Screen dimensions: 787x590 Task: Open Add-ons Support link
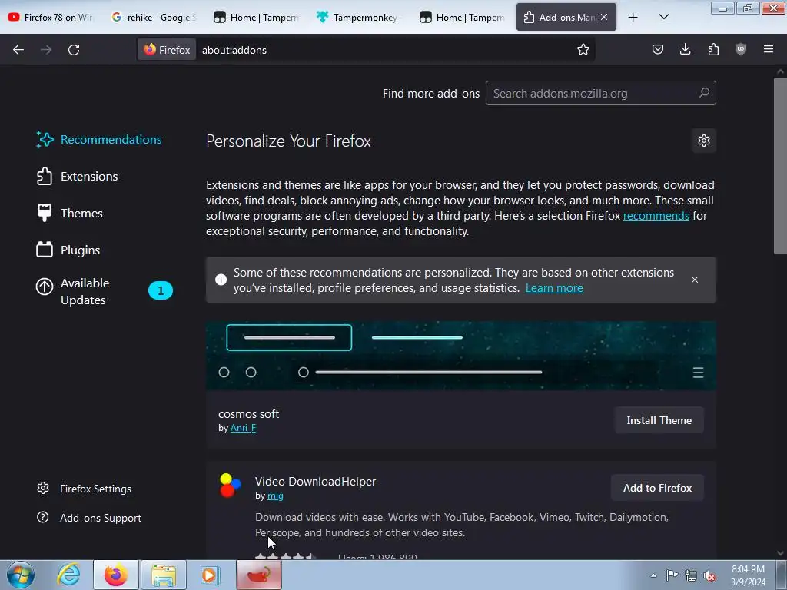click(x=89, y=518)
